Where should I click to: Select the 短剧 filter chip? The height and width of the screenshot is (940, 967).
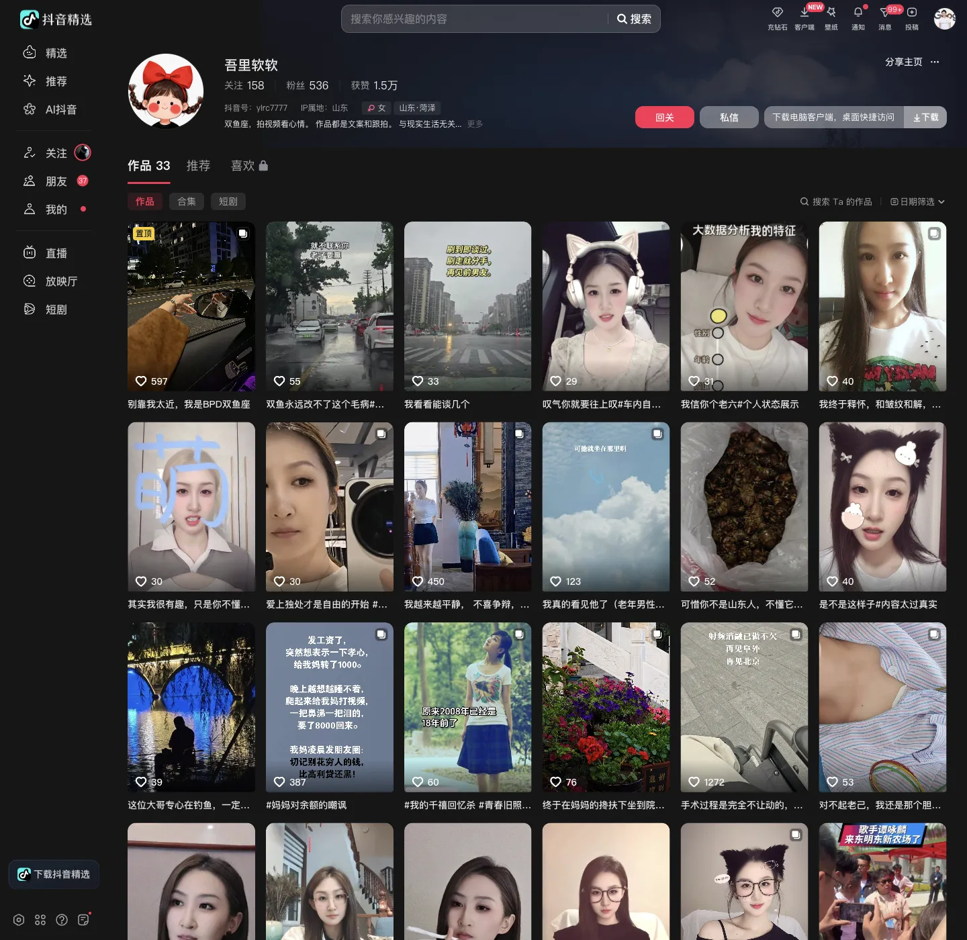click(228, 201)
